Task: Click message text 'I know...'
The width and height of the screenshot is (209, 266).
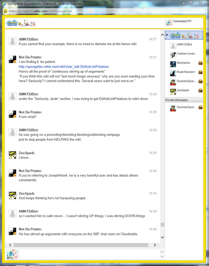Action: click(25, 157)
